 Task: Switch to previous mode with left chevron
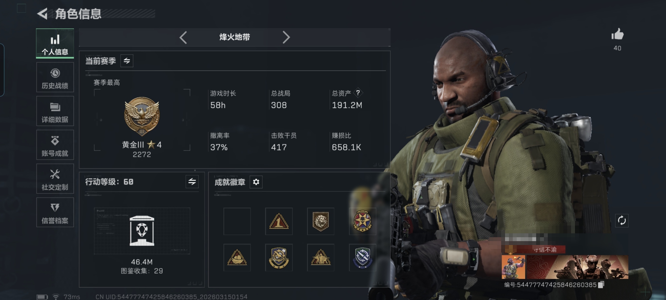click(x=183, y=37)
